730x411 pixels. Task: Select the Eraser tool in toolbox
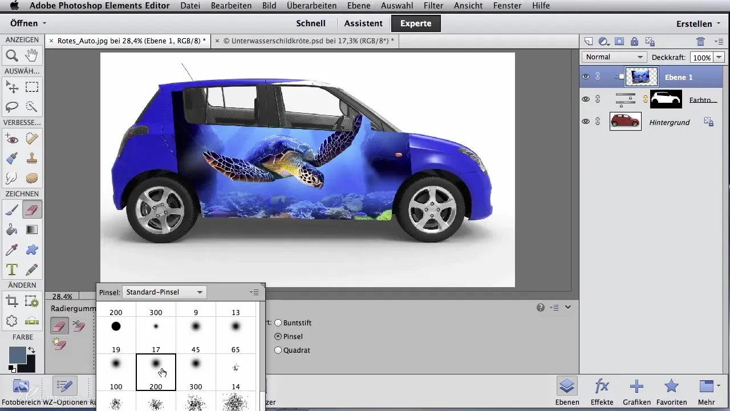click(x=32, y=209)
